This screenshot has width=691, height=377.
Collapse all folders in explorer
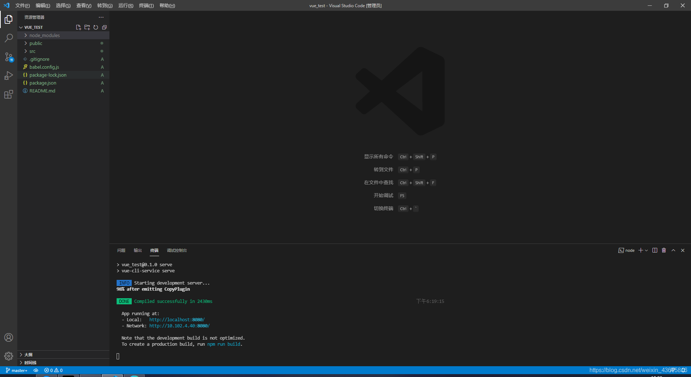pyautogui.click(x=104, y=27)
